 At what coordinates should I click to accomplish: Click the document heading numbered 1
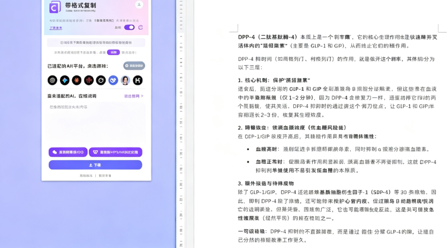click(274, 80)
